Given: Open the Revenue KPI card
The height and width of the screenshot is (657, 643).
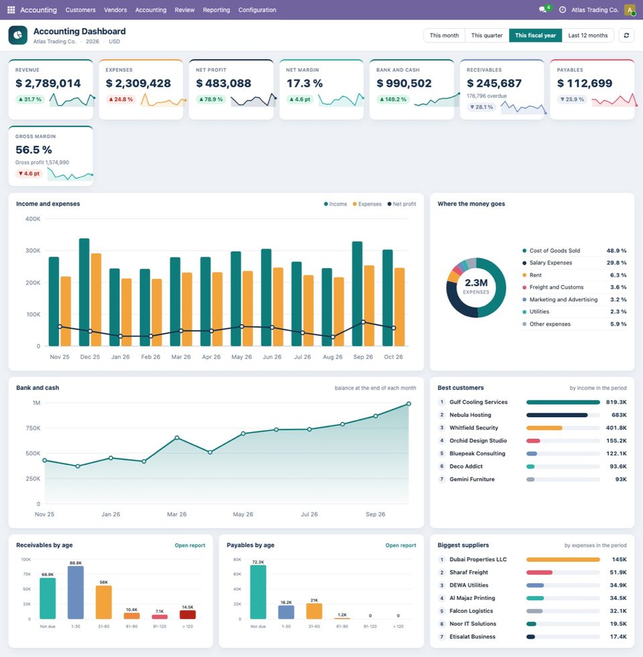Looking at the screenshot, I should point(51,90).
